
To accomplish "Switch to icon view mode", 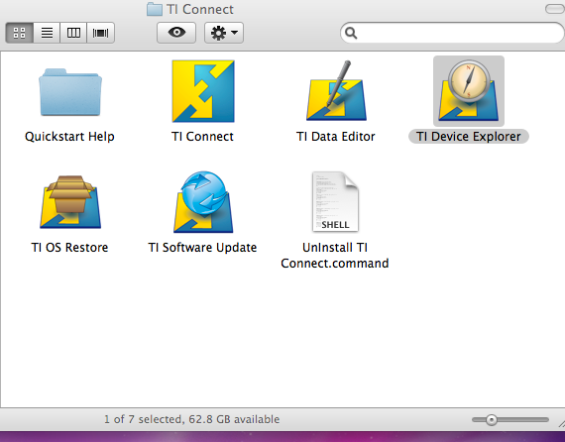I will [20, 33].
